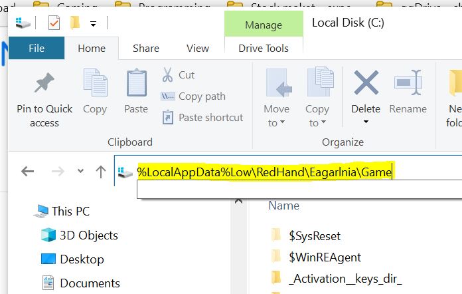Switch to the Share tab
Screen dimensions: 462x294
pyautogui.click(x=145, y=48)
